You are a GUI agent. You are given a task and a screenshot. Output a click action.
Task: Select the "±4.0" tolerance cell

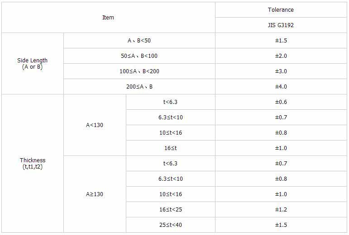click(x=281, y=87)
